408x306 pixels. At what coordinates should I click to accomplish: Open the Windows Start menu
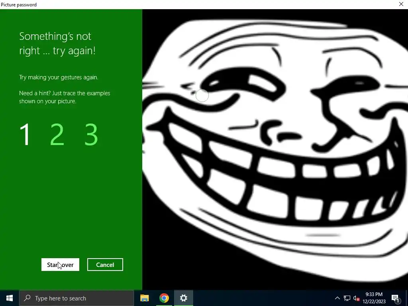[x=10, y=298]
